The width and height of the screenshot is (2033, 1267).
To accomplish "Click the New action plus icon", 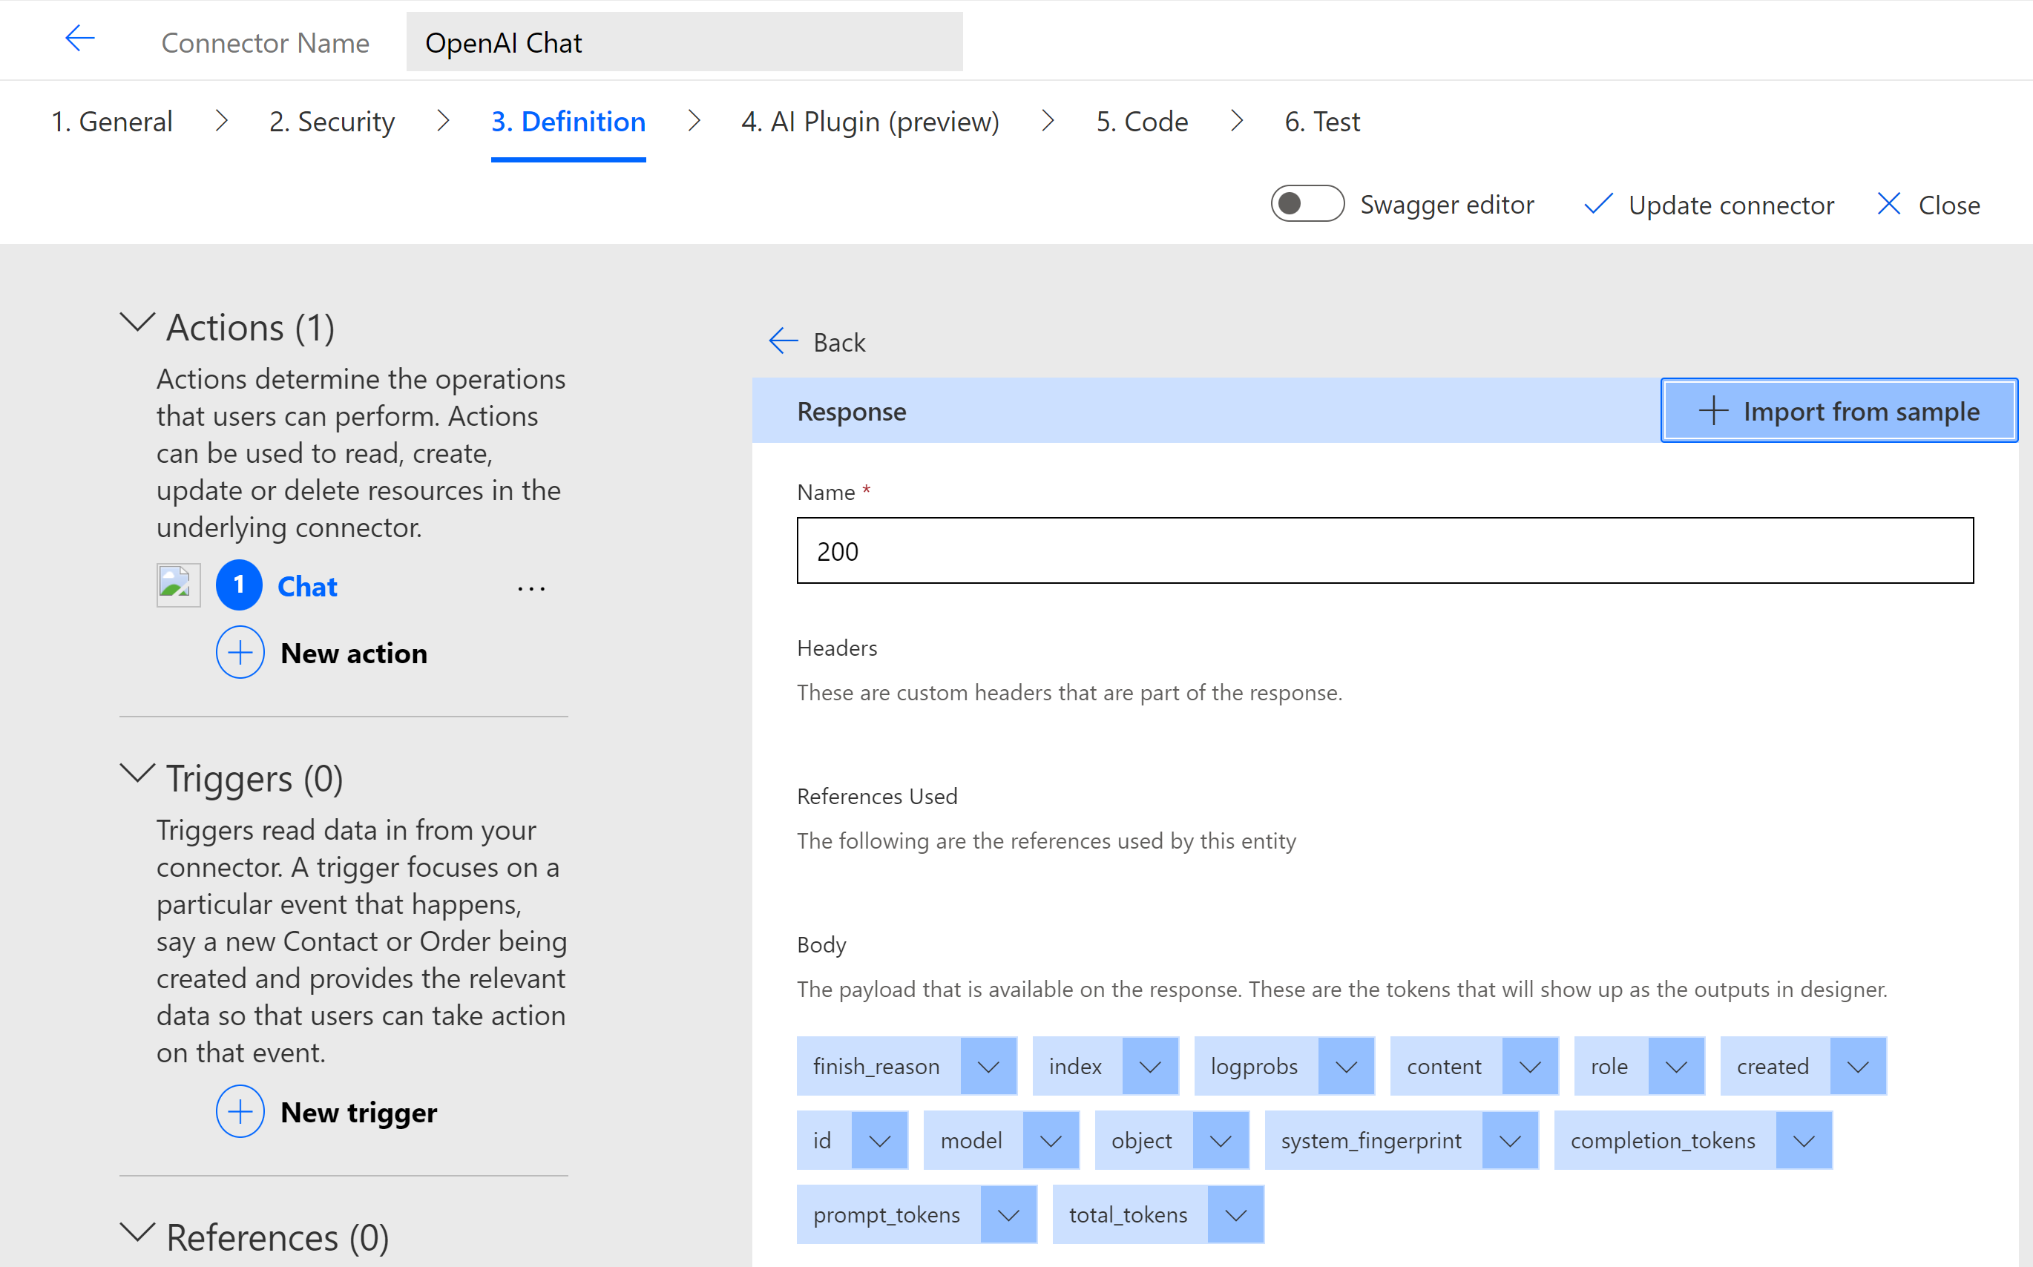I will [x=240, y=653].
